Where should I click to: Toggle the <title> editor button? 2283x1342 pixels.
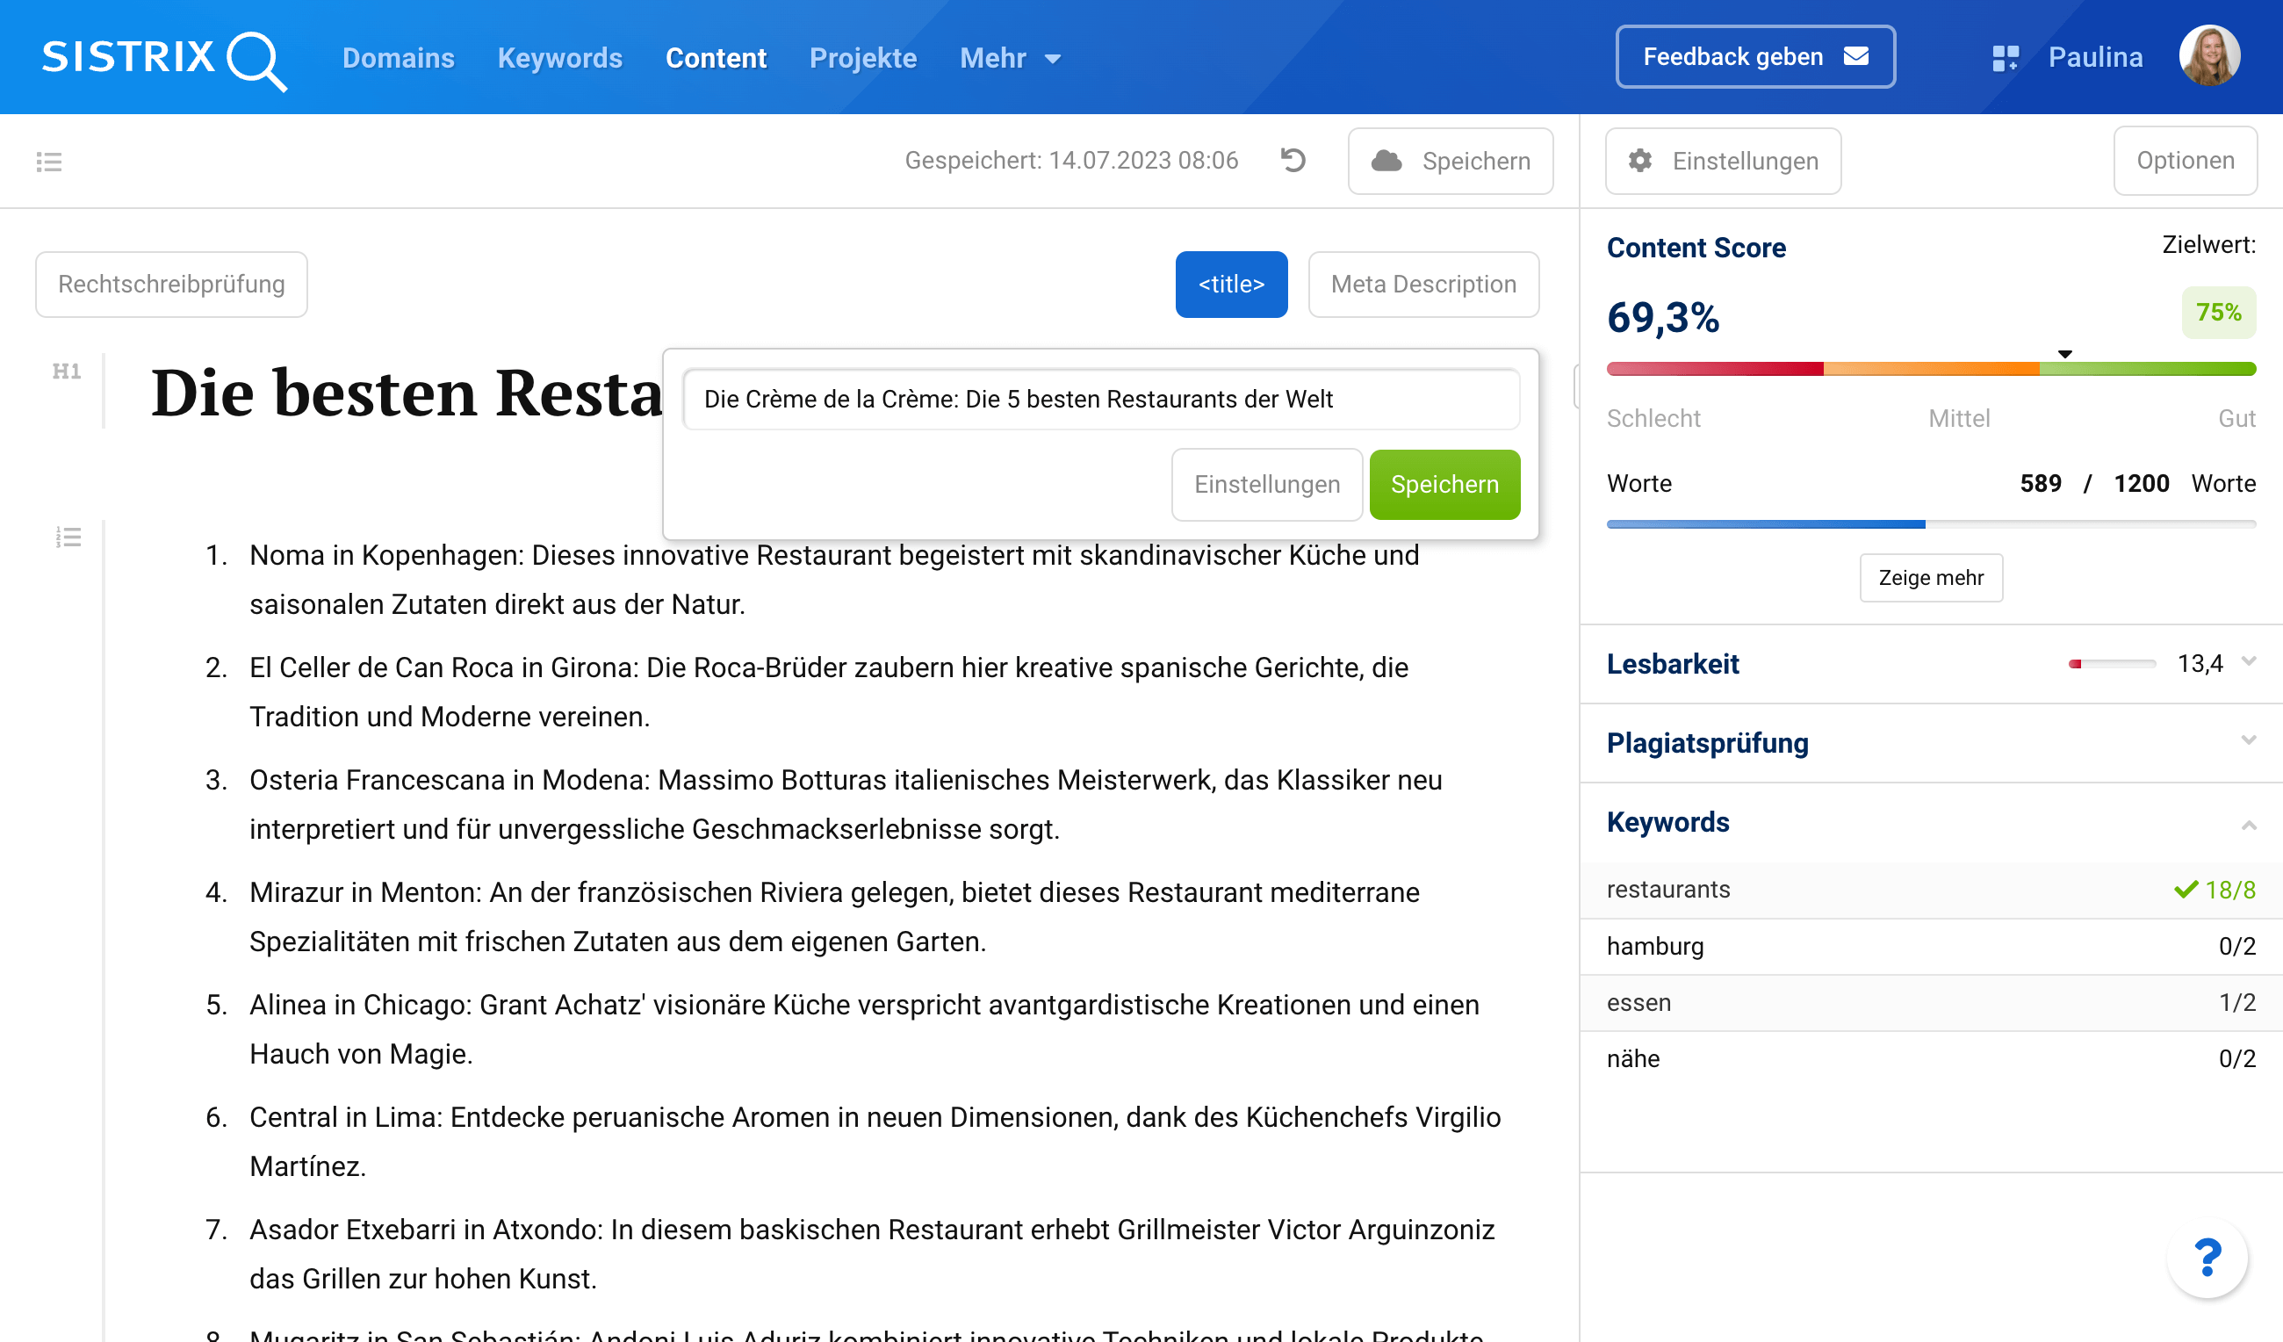point(1230,285)
